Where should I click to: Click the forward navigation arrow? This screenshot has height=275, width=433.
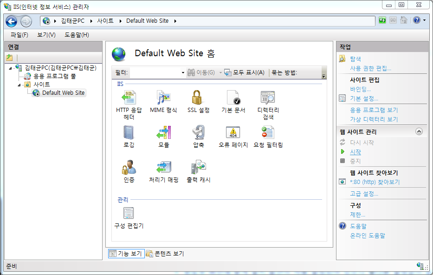[x=26, y=21]
